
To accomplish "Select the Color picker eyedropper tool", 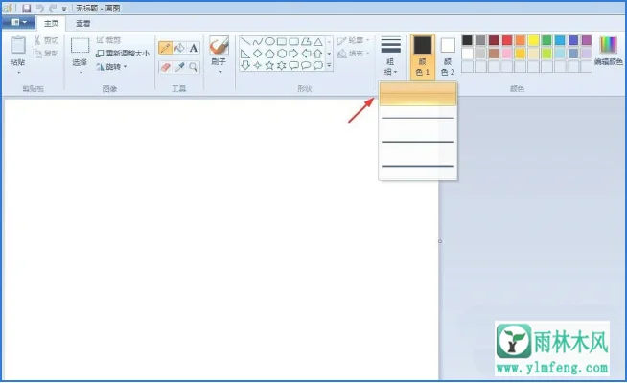I will pos(178,67).
